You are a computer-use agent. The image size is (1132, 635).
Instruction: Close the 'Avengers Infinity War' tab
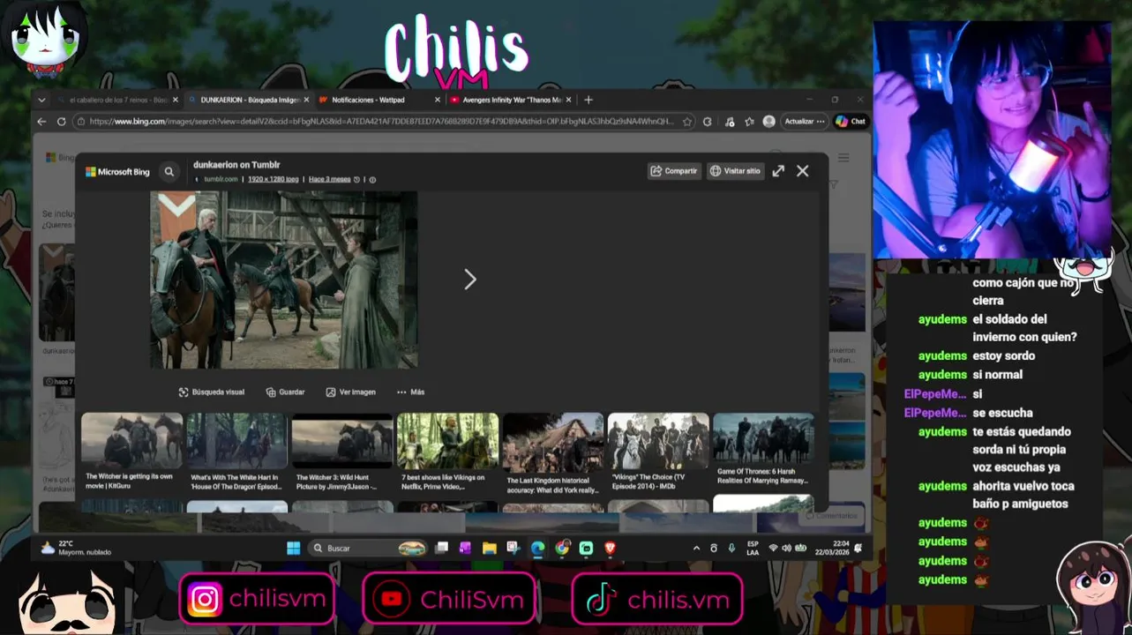[x=569, y=100]
